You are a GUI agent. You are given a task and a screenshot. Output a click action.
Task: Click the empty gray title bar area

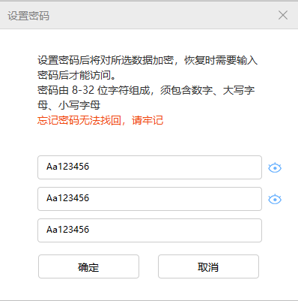click(162, 16)
